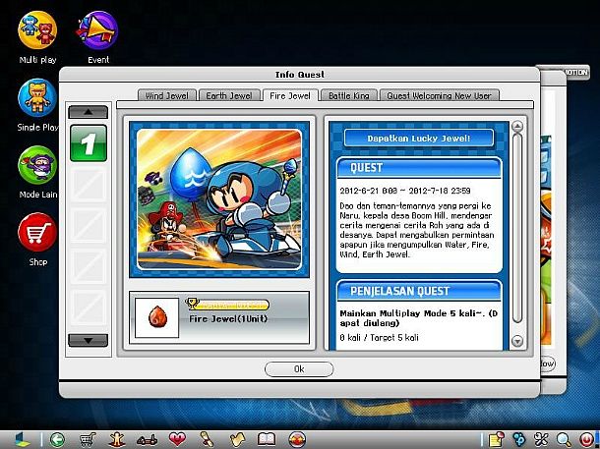Open the Quest Welcoming New User tab
This screenshot has height=449, width=600.
coord(440,95)
